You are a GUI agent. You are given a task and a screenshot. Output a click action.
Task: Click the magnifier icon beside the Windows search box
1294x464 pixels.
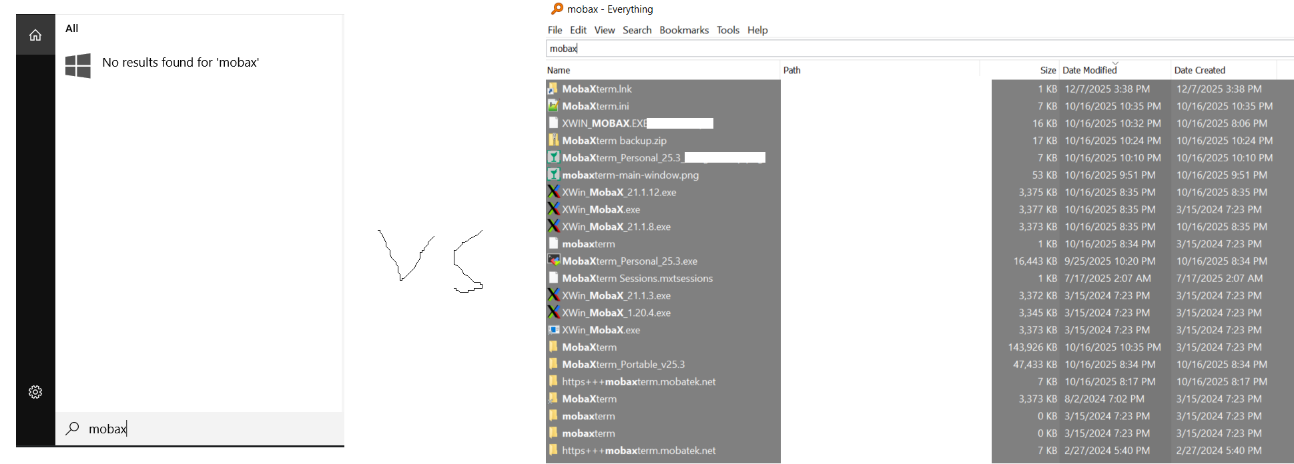[72, 429]
